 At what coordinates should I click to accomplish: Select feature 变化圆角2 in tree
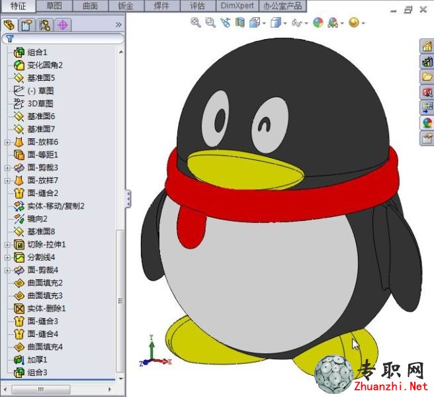pyautogui.click(x=45, y=65)
